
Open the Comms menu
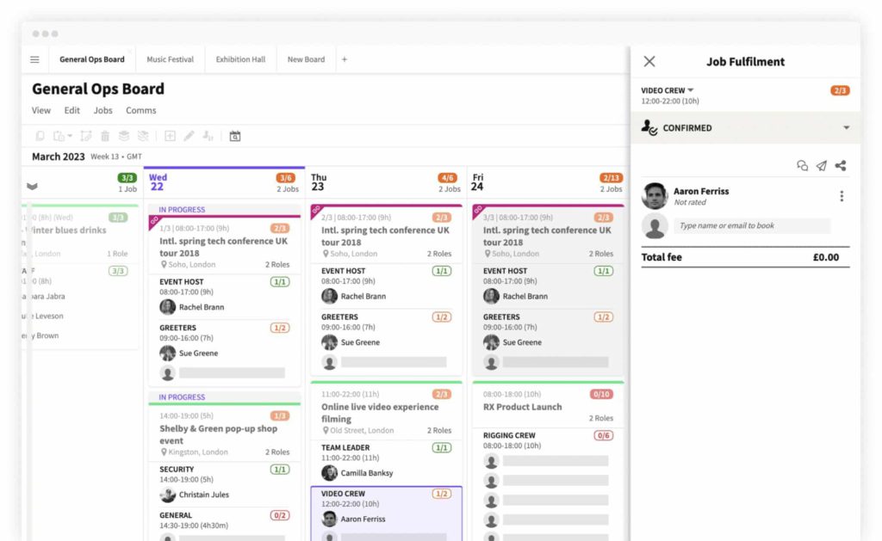(x=140, y=110)
